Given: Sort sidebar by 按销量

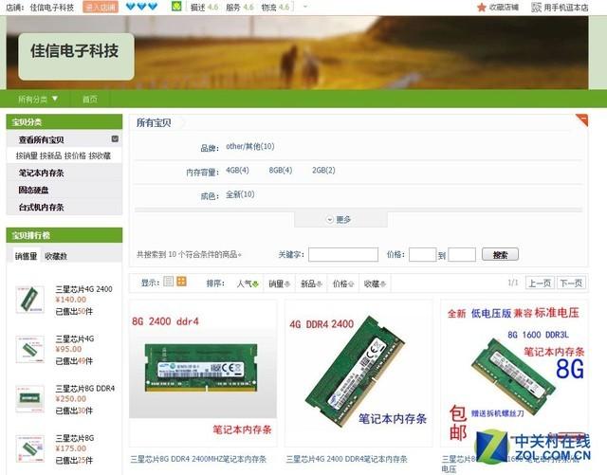Looking at the screenshot, I should [27, 155].
